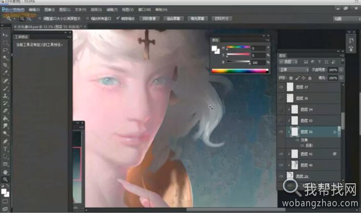Screen dimensions: 361x213
Task: Open the blend mode dropdown
Action: [x=293, y=70]
